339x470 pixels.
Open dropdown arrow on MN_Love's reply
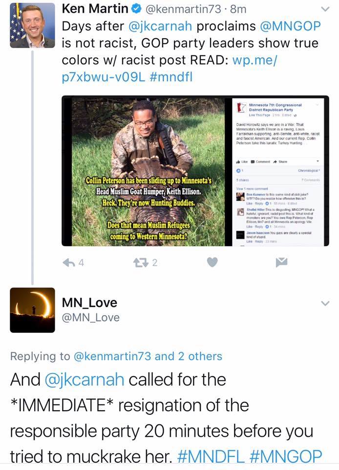point(324,304)
